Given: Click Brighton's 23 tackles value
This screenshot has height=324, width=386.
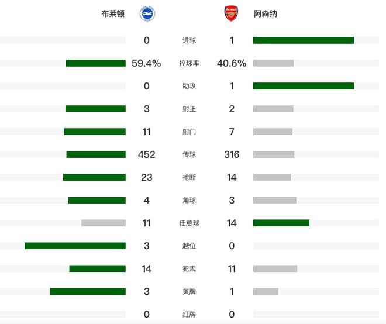Looking at the screenshot, I should [146, 177].
